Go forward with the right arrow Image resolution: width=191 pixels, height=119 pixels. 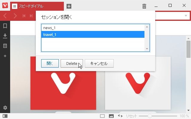pos(15,16)
